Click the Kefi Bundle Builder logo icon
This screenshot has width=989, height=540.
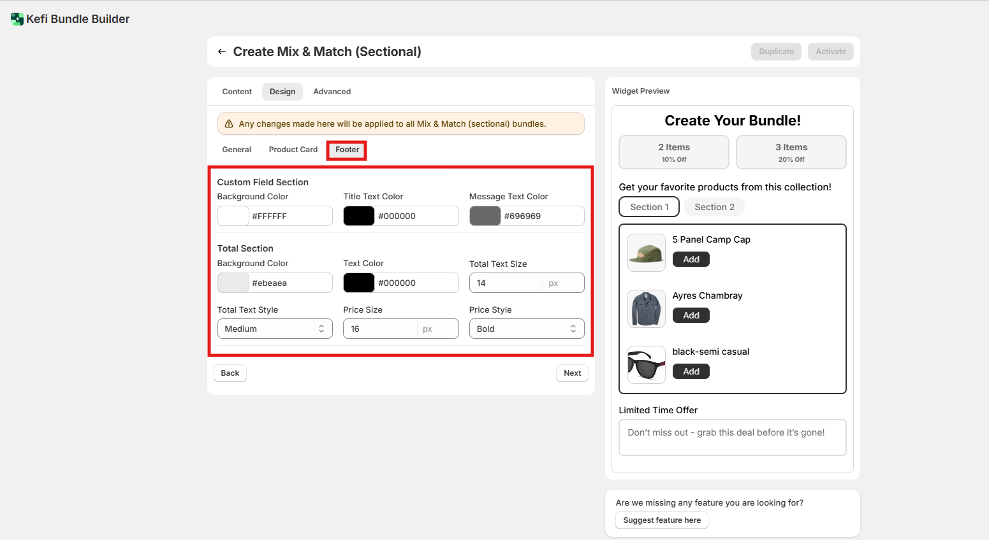click(x=17, y=19)
